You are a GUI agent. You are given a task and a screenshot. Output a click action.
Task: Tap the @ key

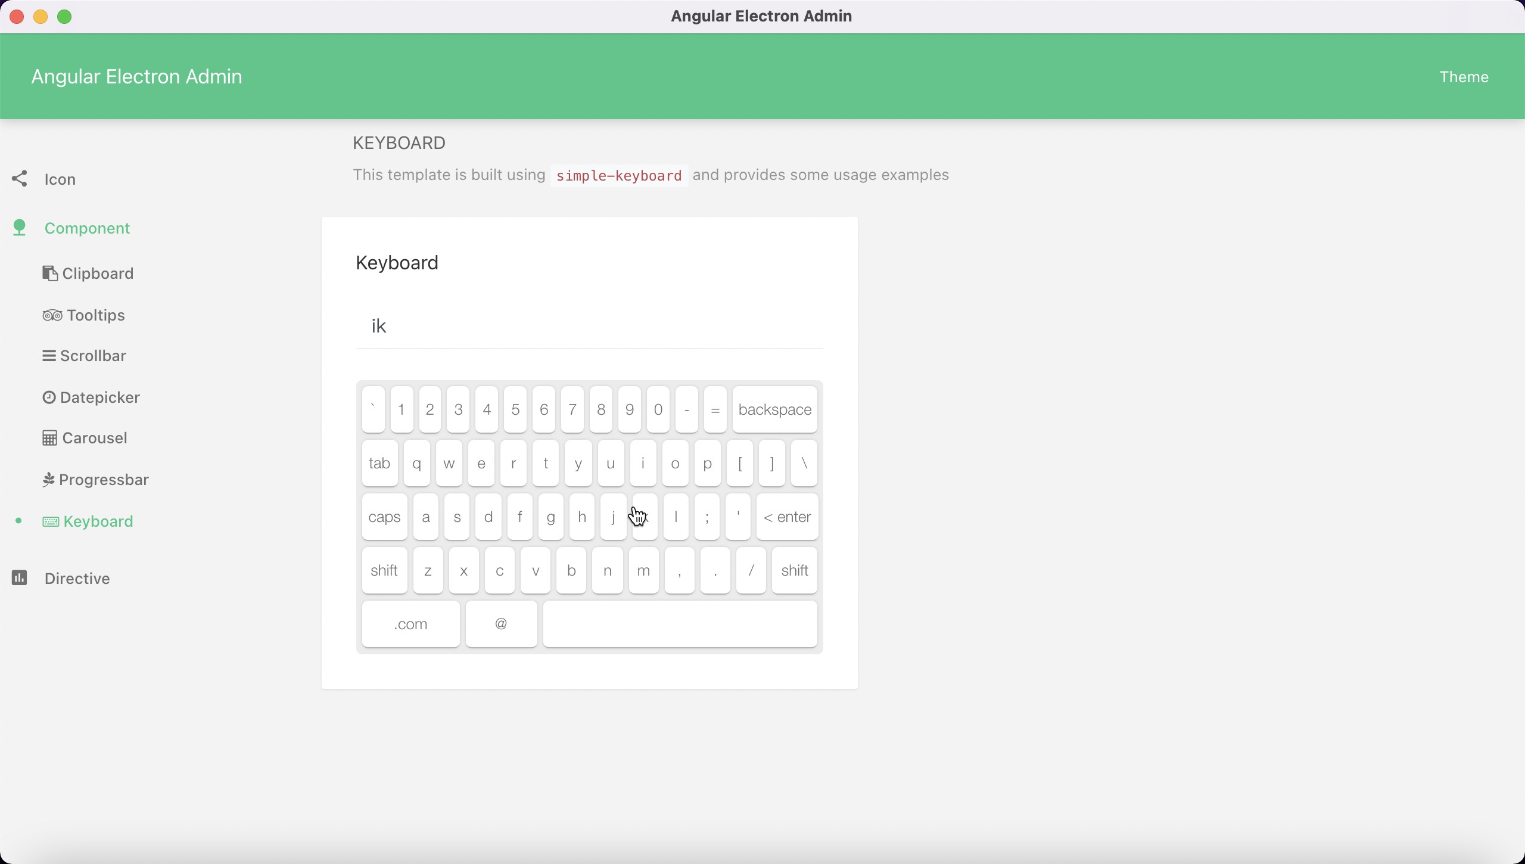pyautogui.click(x=501, y=624)
